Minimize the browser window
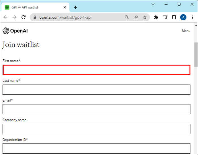 click(x=166, y=4)
